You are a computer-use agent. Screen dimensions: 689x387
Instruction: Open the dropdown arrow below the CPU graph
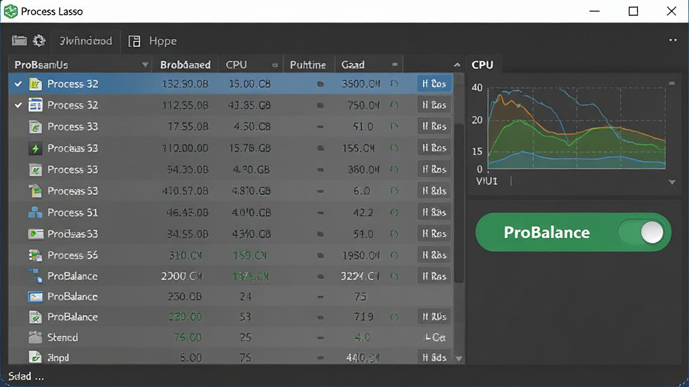[672, 182]
